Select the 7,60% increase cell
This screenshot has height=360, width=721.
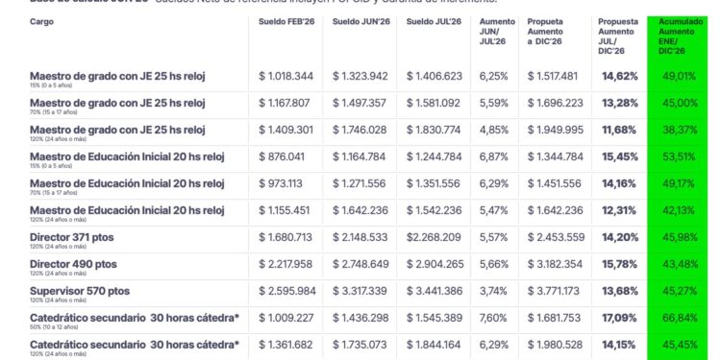click(494, 318)
